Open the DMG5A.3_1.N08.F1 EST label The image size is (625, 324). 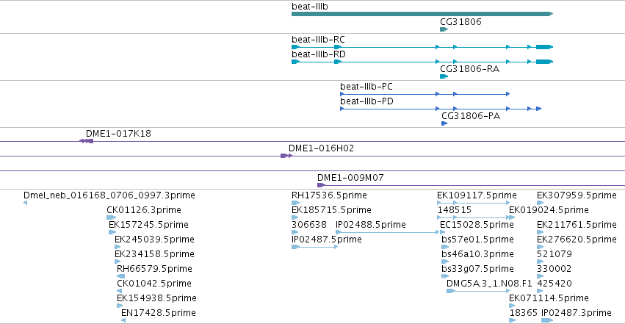pyautogui.click(x=489, y=284)
